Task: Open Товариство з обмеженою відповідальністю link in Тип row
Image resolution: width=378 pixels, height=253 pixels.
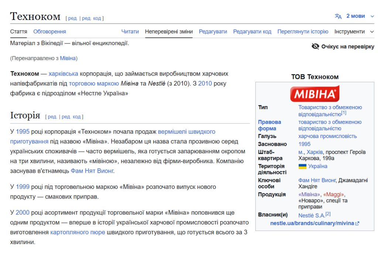Action: (330, 110)
